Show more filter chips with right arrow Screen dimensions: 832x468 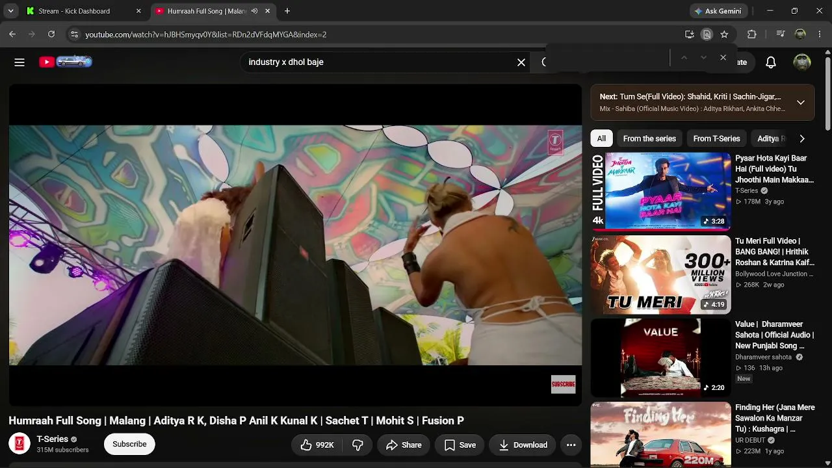click(x=802, y=138)
